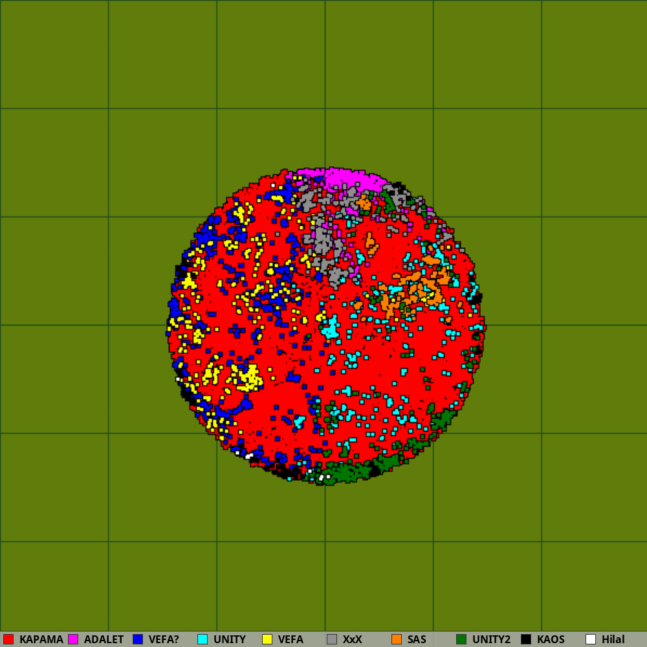The image size is (647, 647).
Task: Click the KAOS text label
Action: point(551,639)
